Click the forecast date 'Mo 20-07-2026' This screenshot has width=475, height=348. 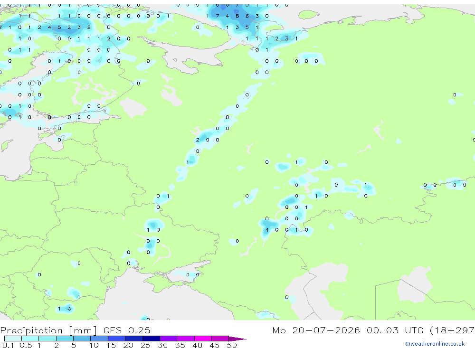pyautogui.click(x=316, y=330)
